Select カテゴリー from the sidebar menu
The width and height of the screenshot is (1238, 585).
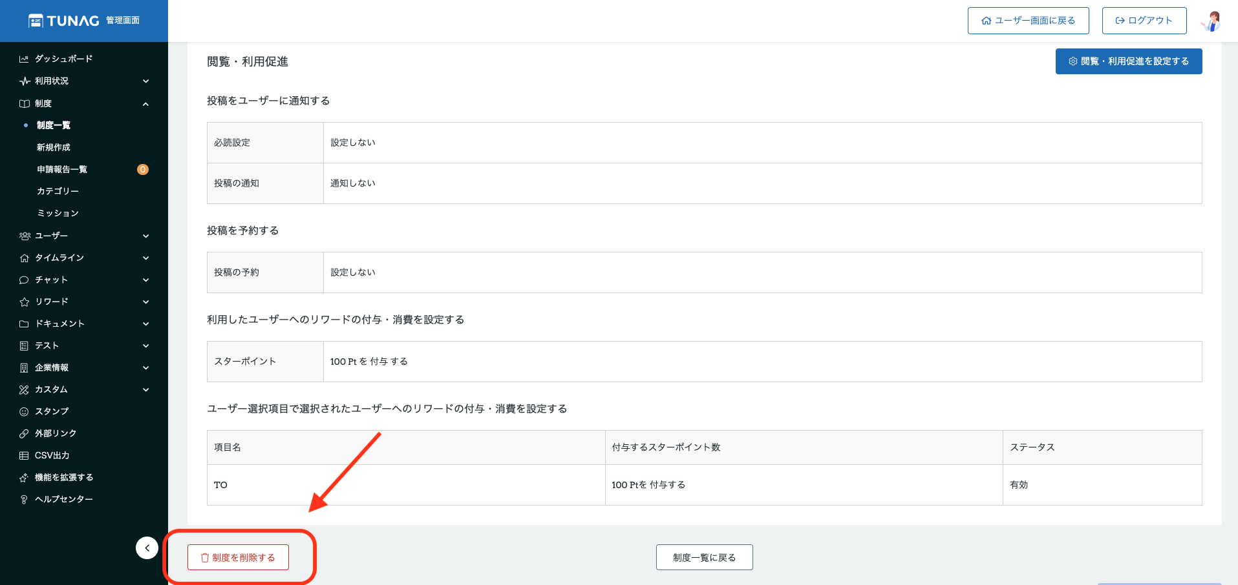tap(58, 191)
